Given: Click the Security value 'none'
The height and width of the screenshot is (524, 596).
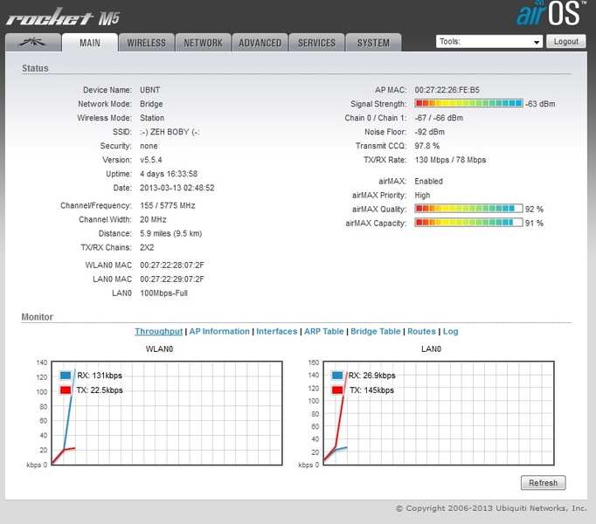Looking at the screenshot, I should pos(149,146).
